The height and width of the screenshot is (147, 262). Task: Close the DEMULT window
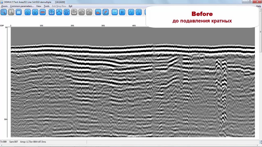[x=257, y=2]
